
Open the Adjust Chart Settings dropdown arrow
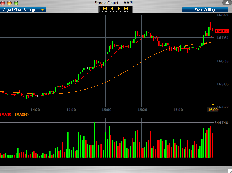point(43,10)
